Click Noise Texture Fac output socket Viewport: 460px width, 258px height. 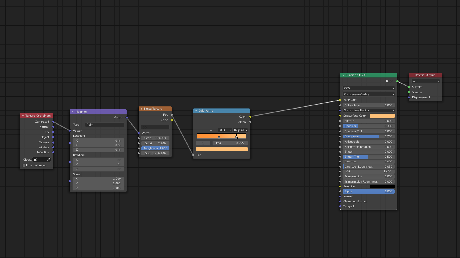[x=172, y=115]
